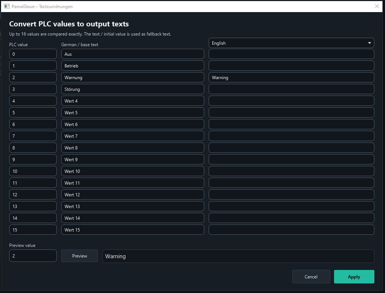Click empty English translation field for 'Aus'
This screenshot has height=293, width=385.
point(291,54)
